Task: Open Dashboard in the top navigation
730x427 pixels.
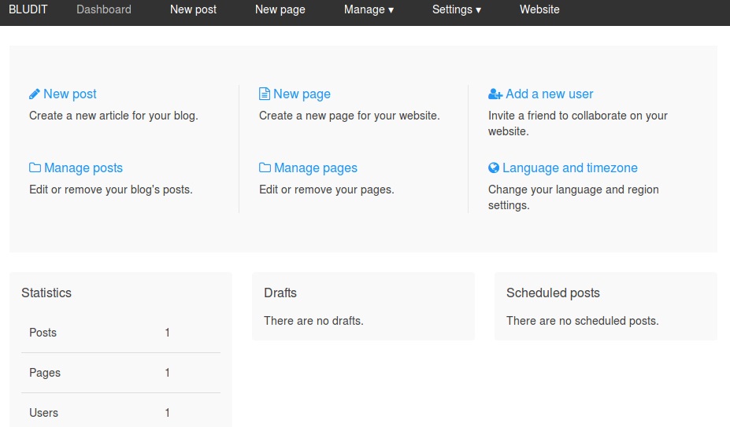Action: [104, 9]
